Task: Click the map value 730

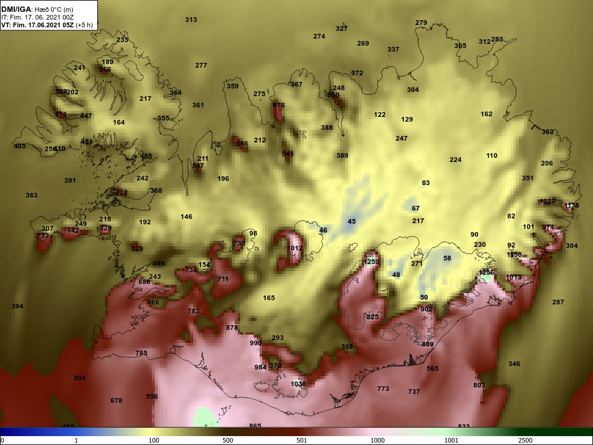Action: (239, 243)
